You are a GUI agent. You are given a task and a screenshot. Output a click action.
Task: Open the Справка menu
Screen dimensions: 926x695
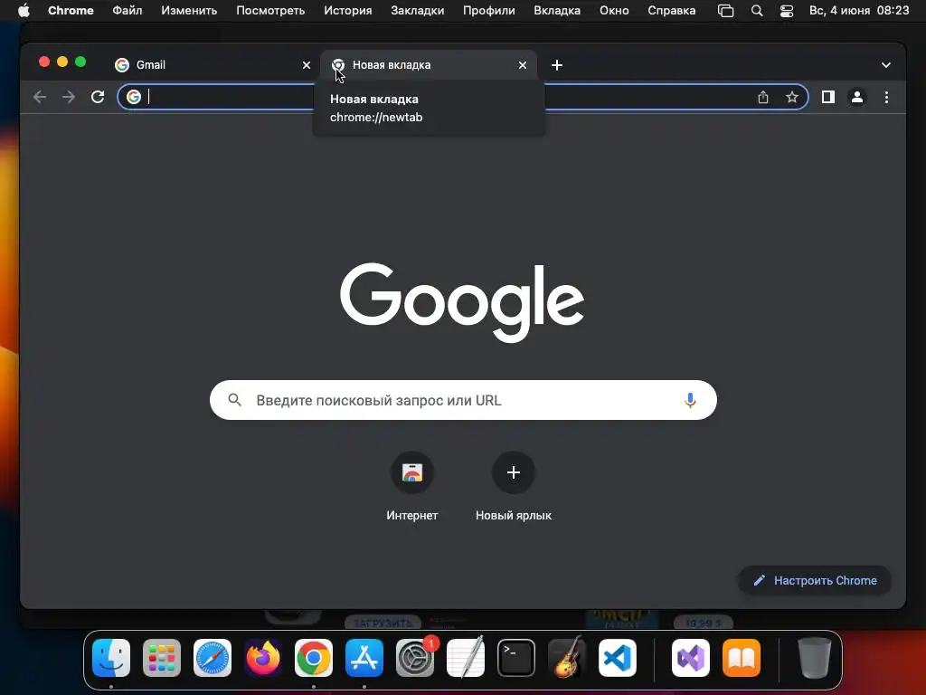point(672,11)
